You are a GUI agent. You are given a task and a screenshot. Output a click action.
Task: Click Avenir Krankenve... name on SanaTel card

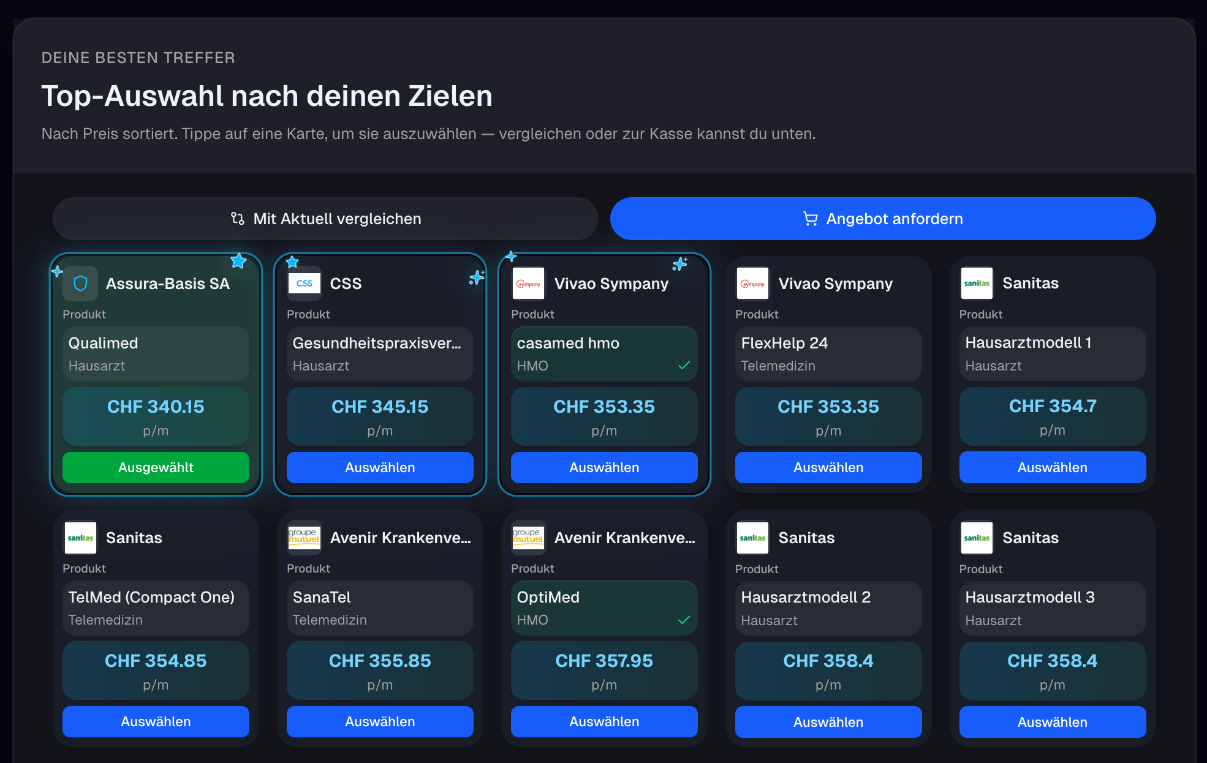coord(401,538)
